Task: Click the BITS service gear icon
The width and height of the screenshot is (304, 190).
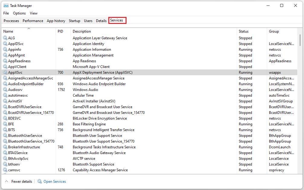Action: (5, 130)
